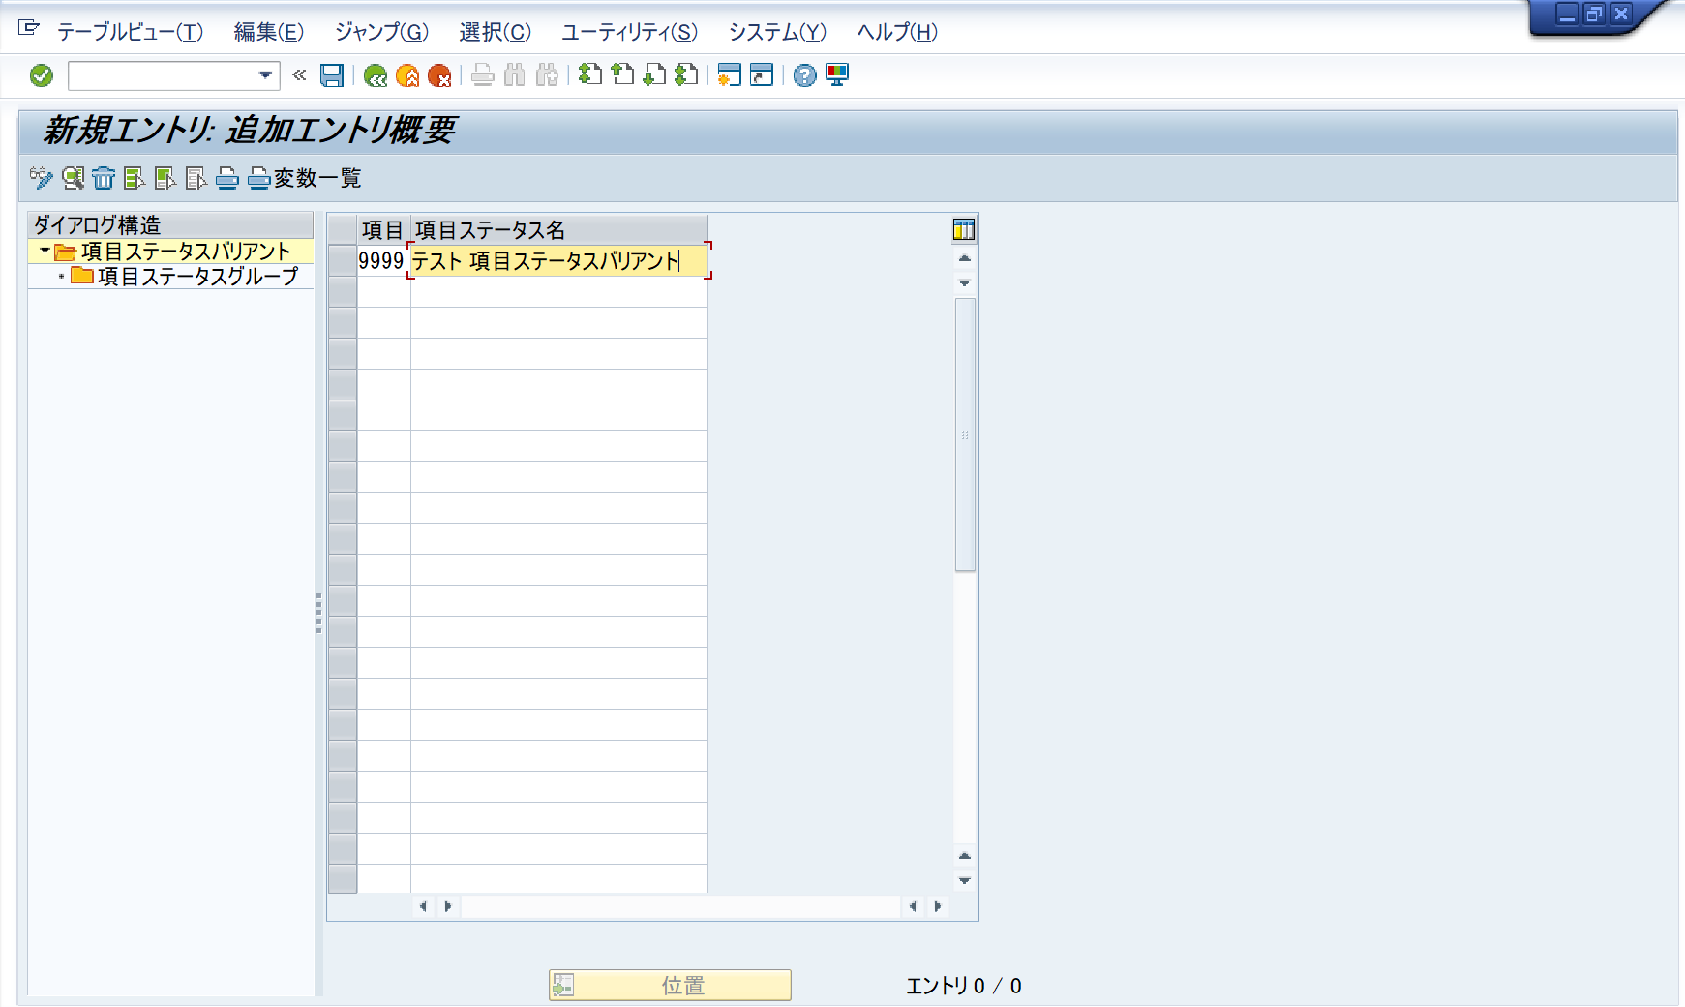
Task: Save the new entries with the diskette icon
Action: click(332, 76)
